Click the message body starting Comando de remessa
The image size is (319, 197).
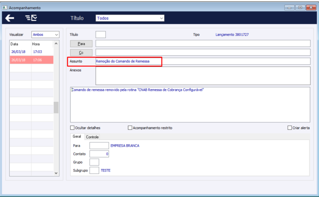(x=190, y=105)
